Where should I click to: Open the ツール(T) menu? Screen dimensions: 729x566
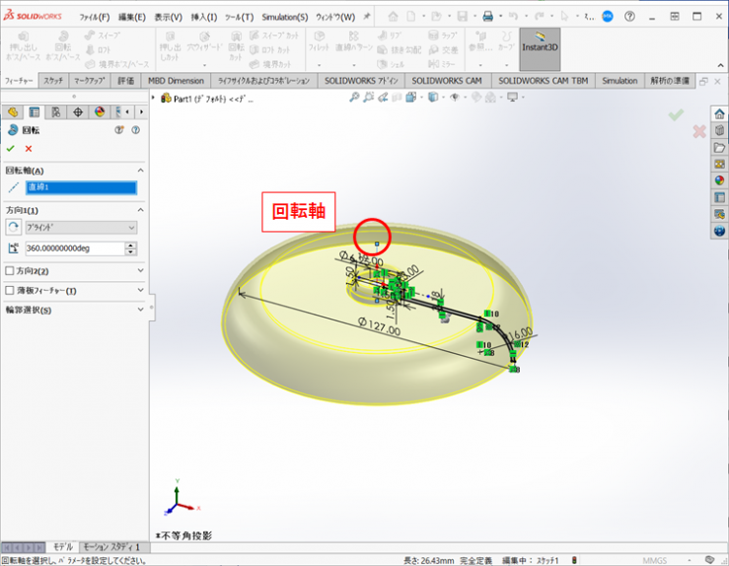tap(239, 17)
